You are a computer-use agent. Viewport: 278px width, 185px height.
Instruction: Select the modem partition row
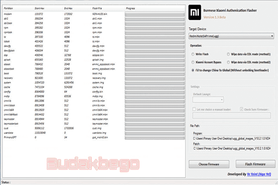click(94, 14)
